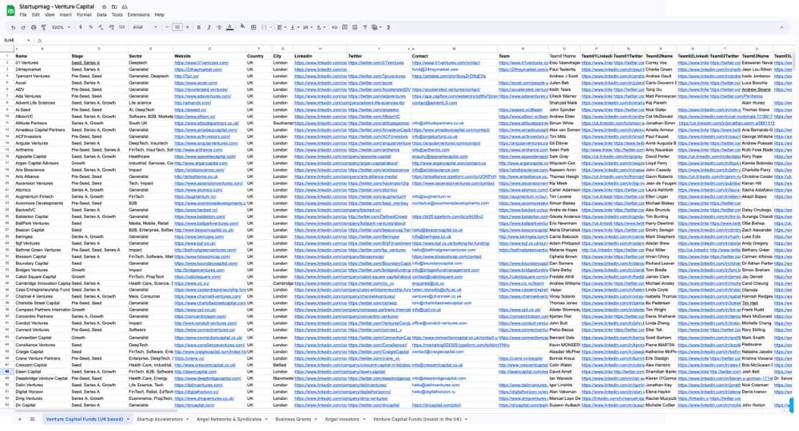
Task: Star the Startupmag document
Action: tap(104, 7)
